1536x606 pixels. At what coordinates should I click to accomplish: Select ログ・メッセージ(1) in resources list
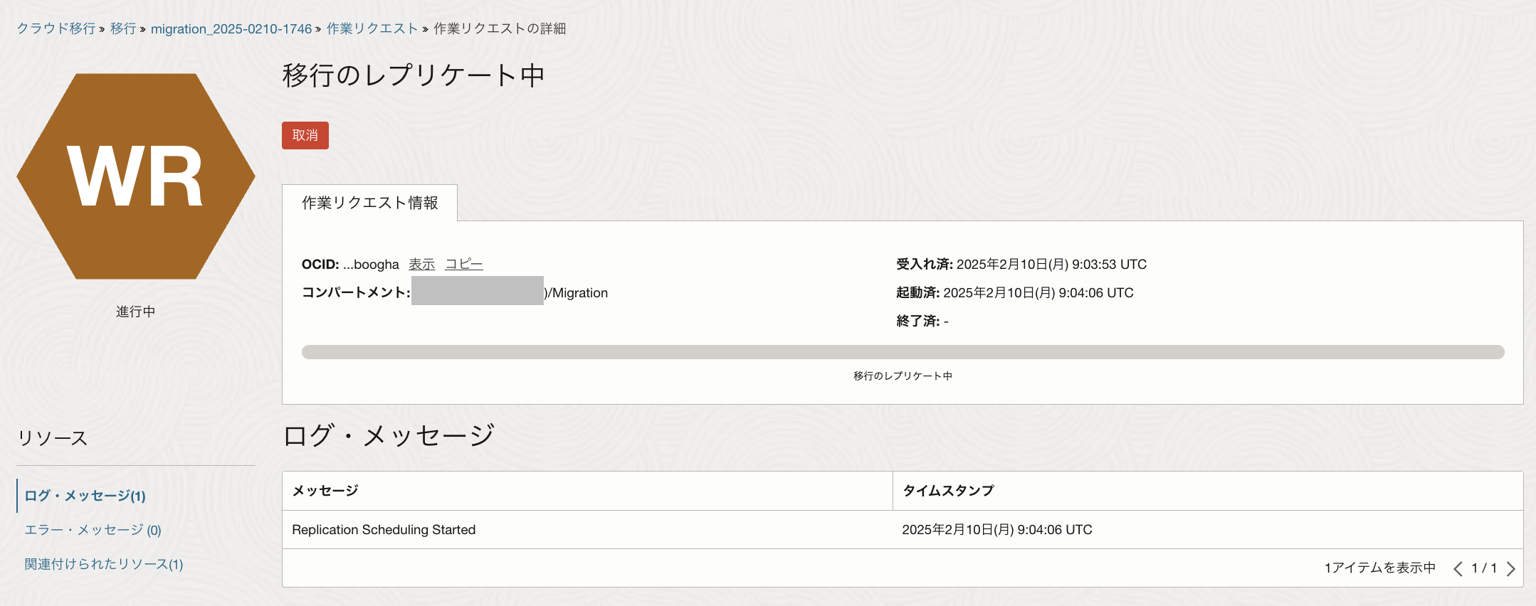click(x=85, y=496)
